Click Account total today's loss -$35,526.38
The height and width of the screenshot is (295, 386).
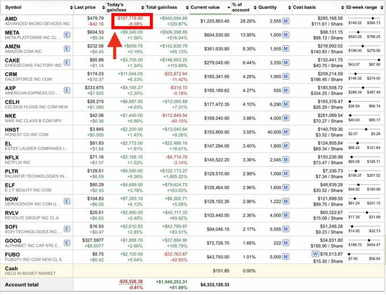[x=131, y=281]
